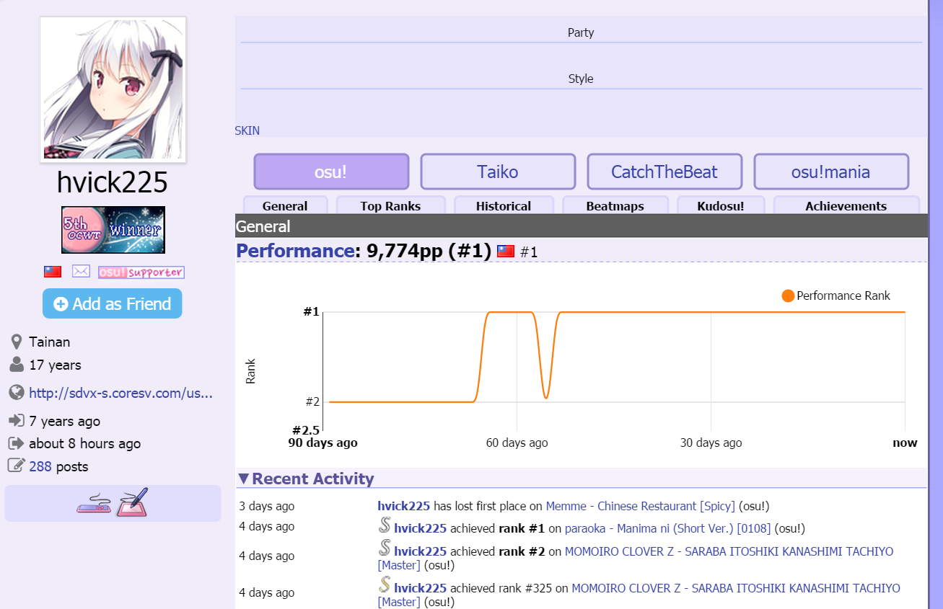Viewport: 943px width, 609px height.
Task: Open the General section tab
Action: [x=285, y=205]
